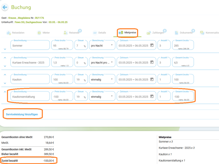Edit Anzahl field in Sommer row
The width and height of the screenshot is (219, 164).
164,45
